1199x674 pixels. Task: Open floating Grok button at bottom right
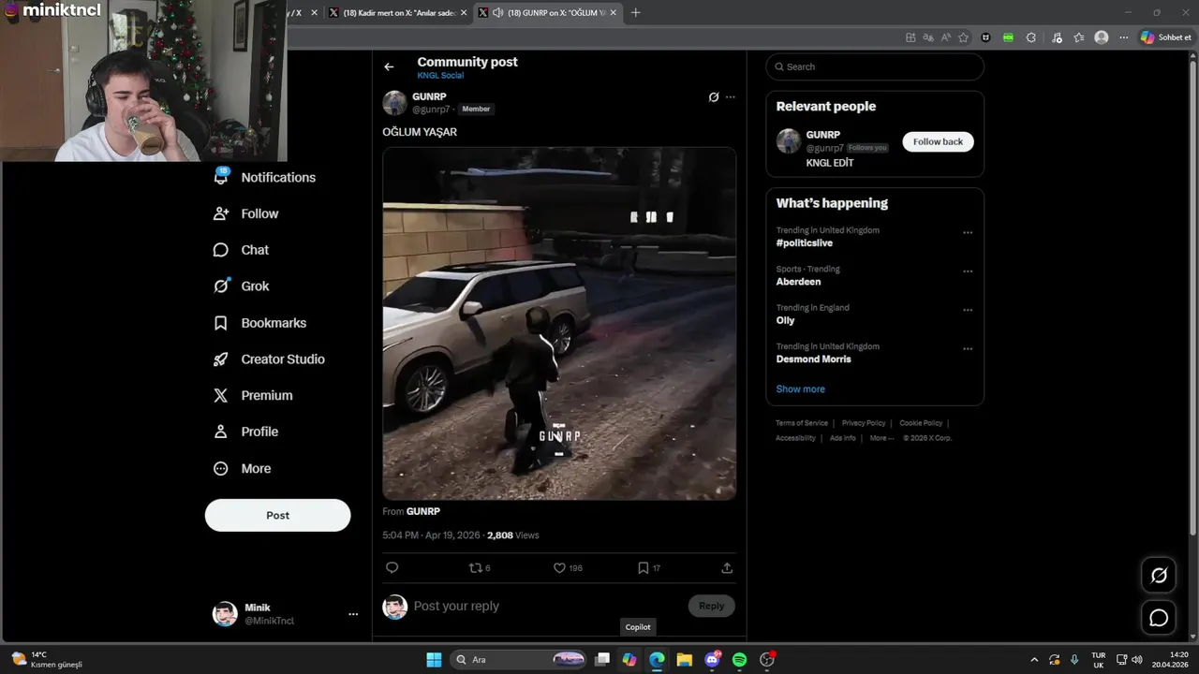(x=1159, y=576)
